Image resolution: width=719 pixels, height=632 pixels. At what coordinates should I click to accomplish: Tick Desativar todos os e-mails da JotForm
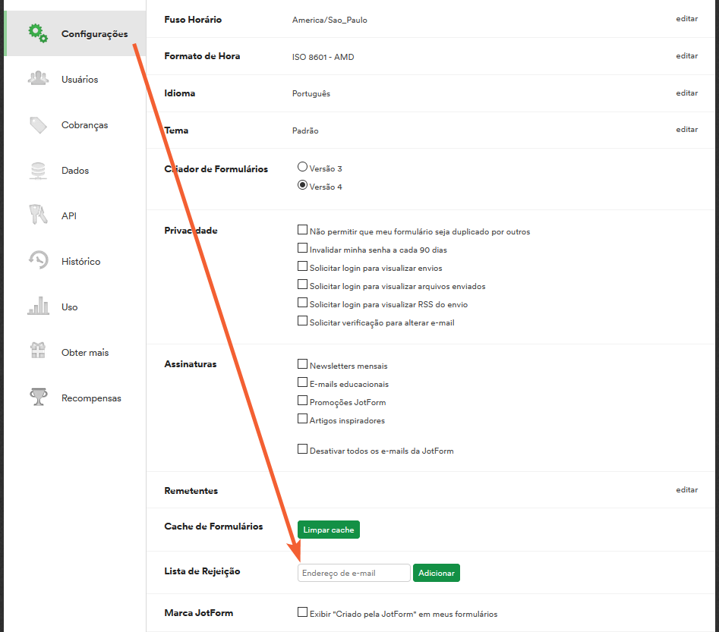[x=303, y=450]
